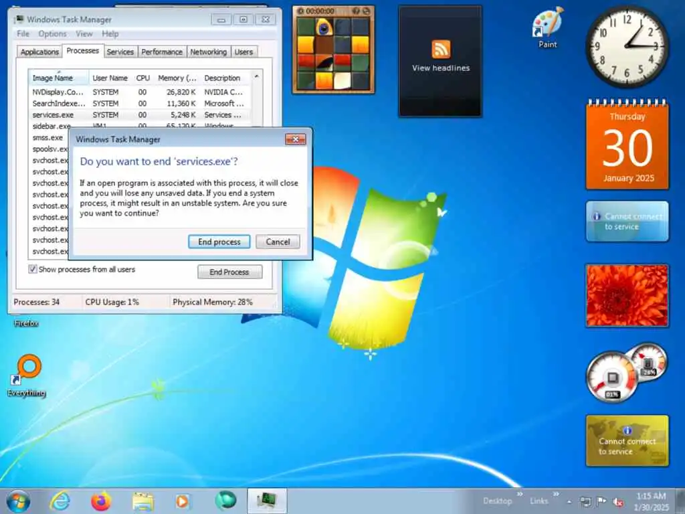Shuffle the picture puzzle tiles

[x=366, y=11]
